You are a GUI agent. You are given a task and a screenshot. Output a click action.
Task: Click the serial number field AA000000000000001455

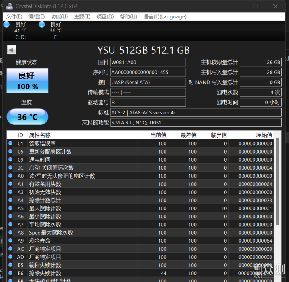[148, 72]
